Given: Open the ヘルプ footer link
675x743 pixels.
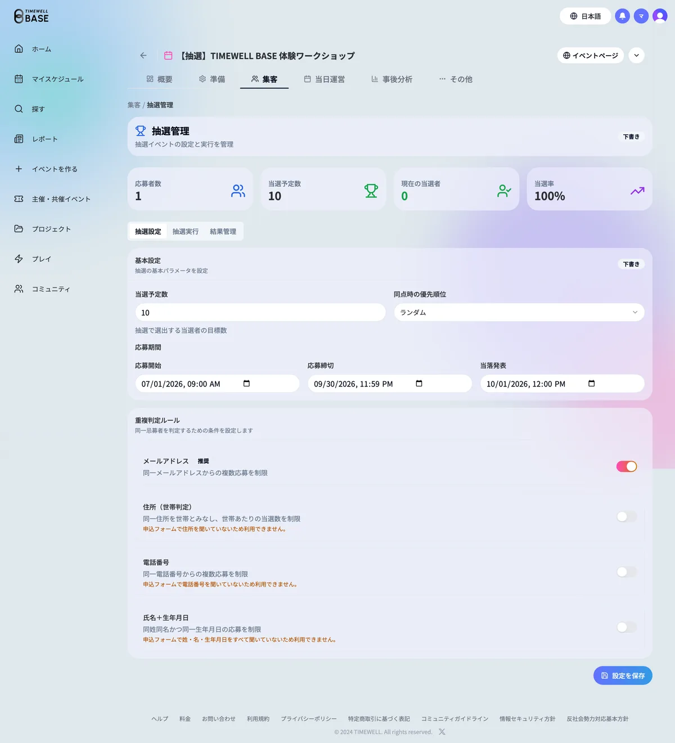Looking at the screenshot, I should (160, 719).
